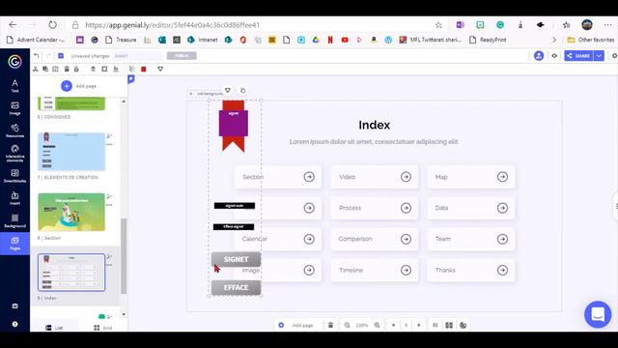Click the zoom in magnifier icon
618x348 pixels.
pyautogui.click(x=378, y=325)
